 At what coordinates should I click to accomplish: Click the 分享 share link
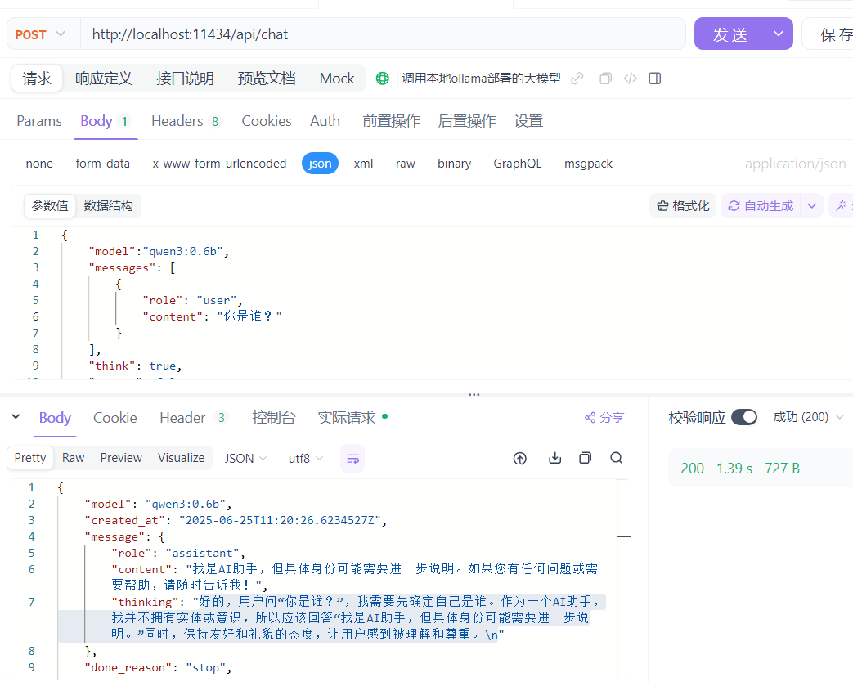pos(604,417)
